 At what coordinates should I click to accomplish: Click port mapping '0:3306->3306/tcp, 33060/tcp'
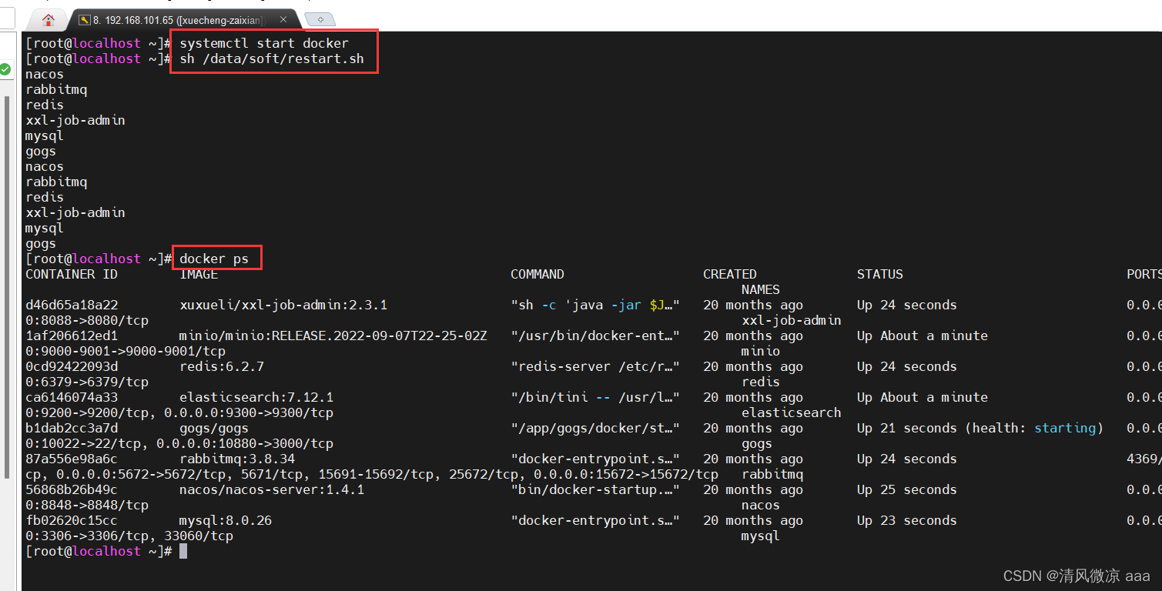click(x=129, y=536)
